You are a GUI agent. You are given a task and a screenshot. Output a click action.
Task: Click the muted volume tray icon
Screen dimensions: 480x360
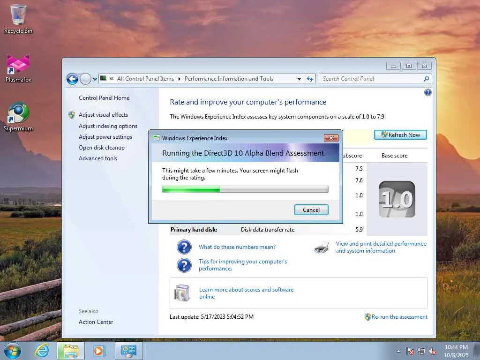coord(433,352)
